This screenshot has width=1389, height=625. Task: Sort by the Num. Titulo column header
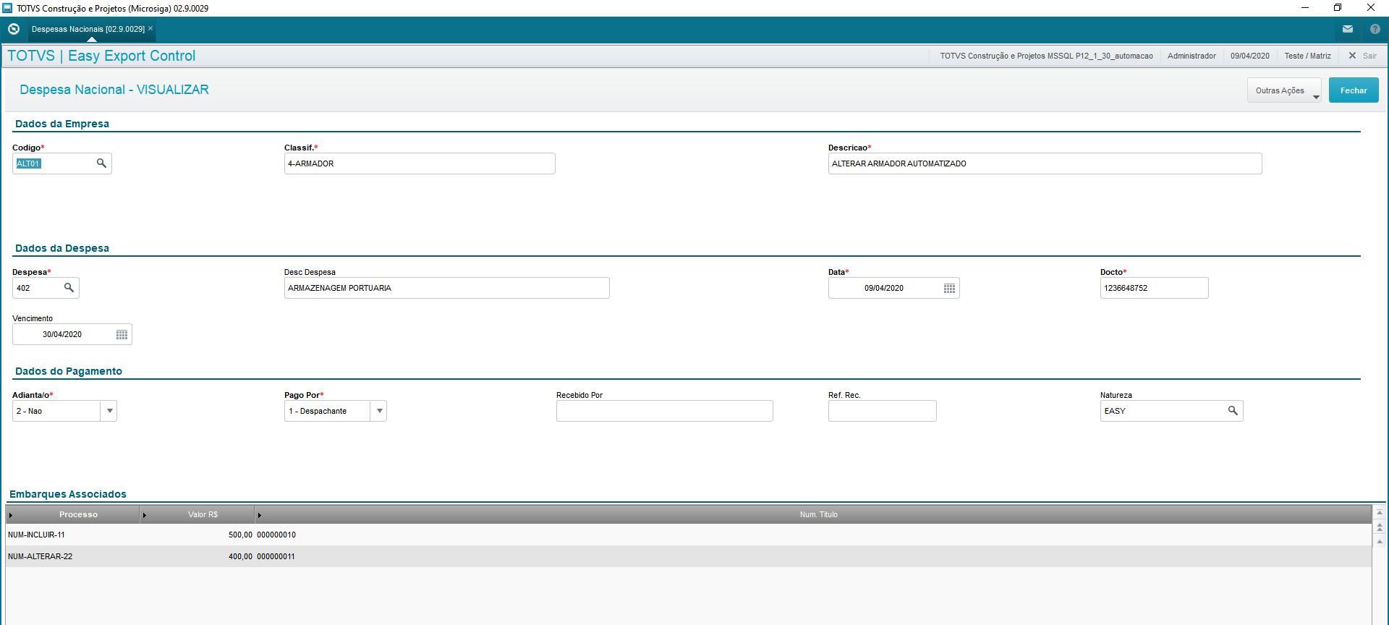click(x=818, y=515)
